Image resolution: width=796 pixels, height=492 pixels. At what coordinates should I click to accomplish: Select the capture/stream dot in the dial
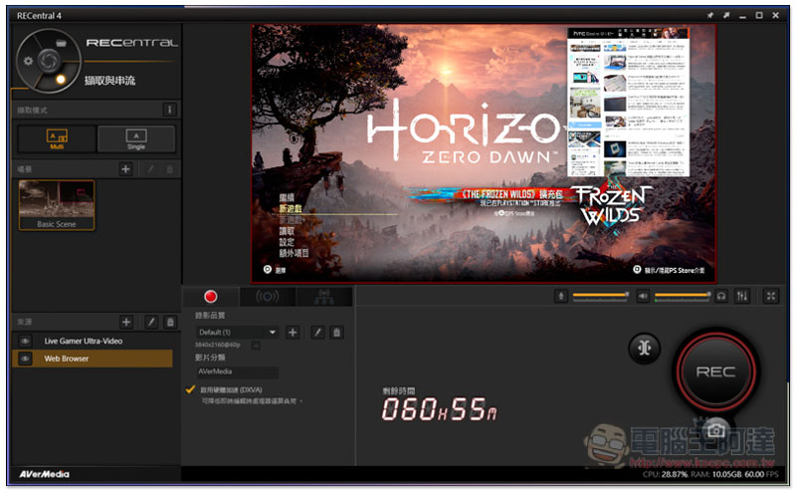click(61, 79)
